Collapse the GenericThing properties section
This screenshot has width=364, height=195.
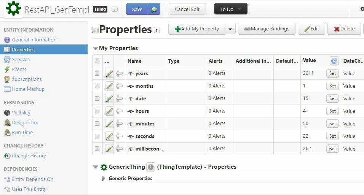point(95,167)
